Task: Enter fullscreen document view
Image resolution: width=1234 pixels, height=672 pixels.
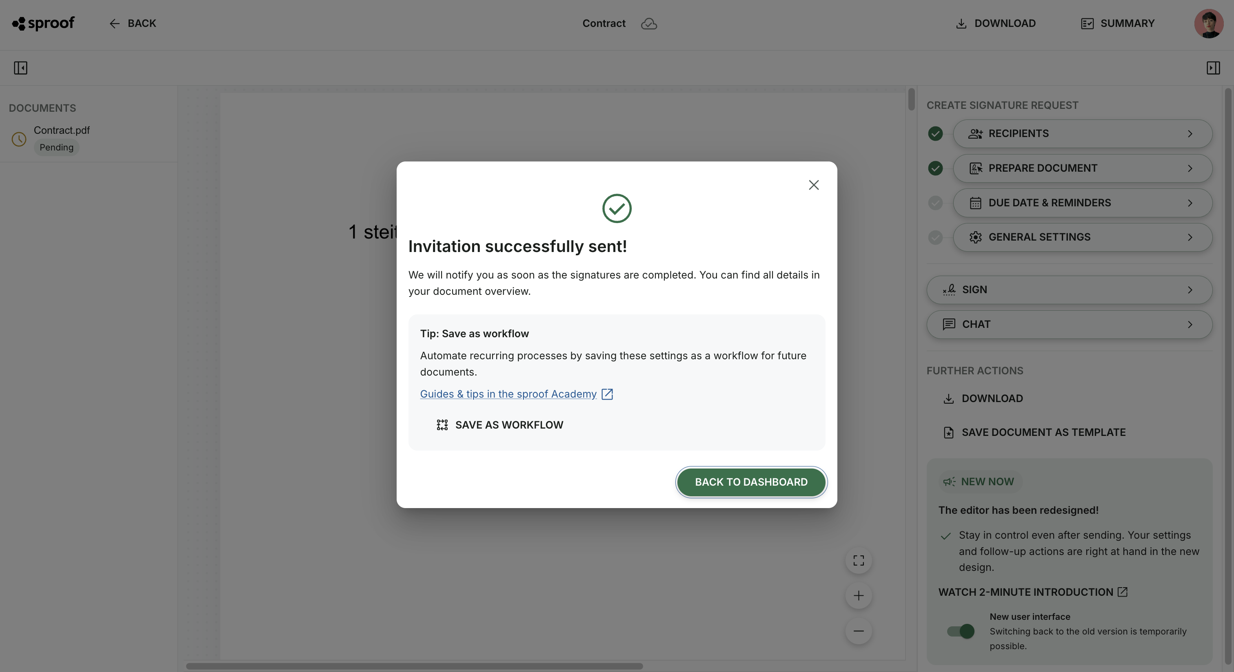Action: pos(859,561)
